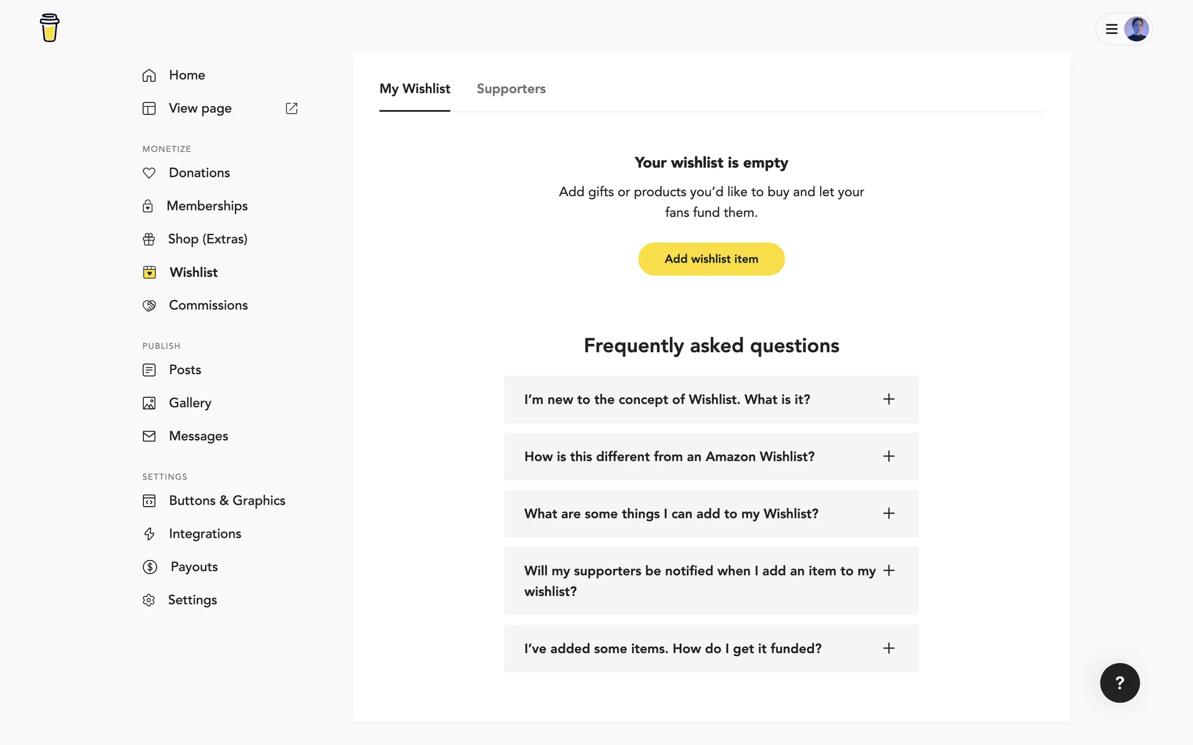Select the My Wishlist tab
The image size is (1193, 745).
[x=414, y=89]
